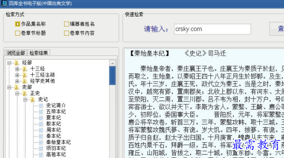
Task: Click the app icon in the title bar
Action: click(x=4, y=3)
